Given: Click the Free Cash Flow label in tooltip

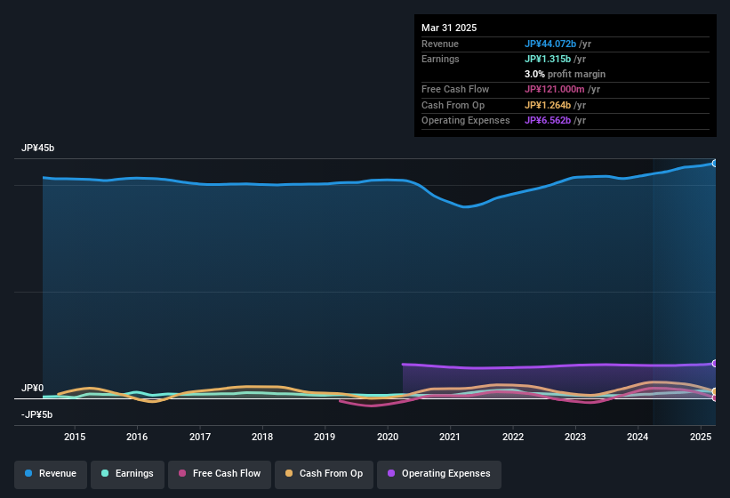Looking at the screenshot, I should [455, 89].
